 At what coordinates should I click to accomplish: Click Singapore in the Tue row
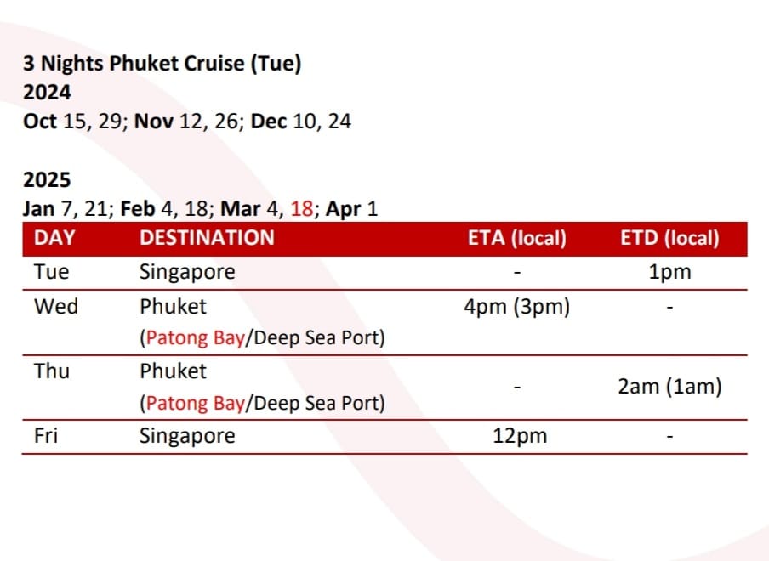click(x=187, y=273)
